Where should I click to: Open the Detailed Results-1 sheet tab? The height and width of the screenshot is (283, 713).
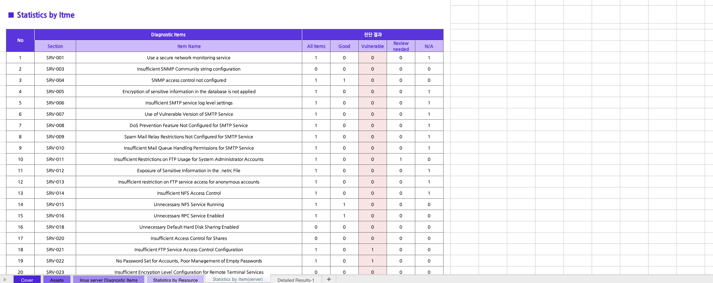click(295, 280)
